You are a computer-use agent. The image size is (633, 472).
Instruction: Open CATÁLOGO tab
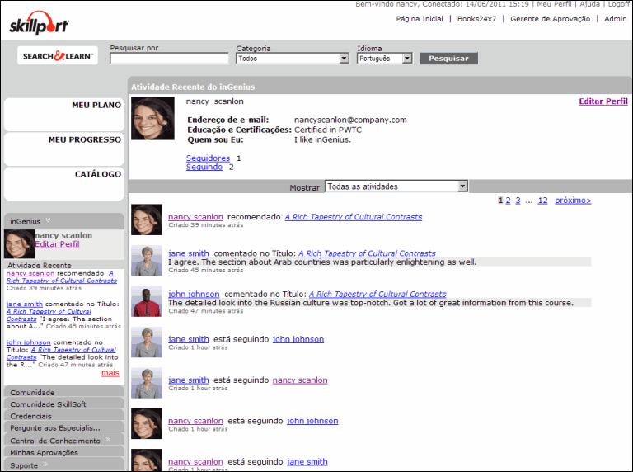pos(64,184)
